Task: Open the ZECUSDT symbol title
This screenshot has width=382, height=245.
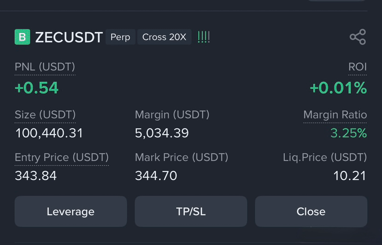Action: [x=69, y=37]
